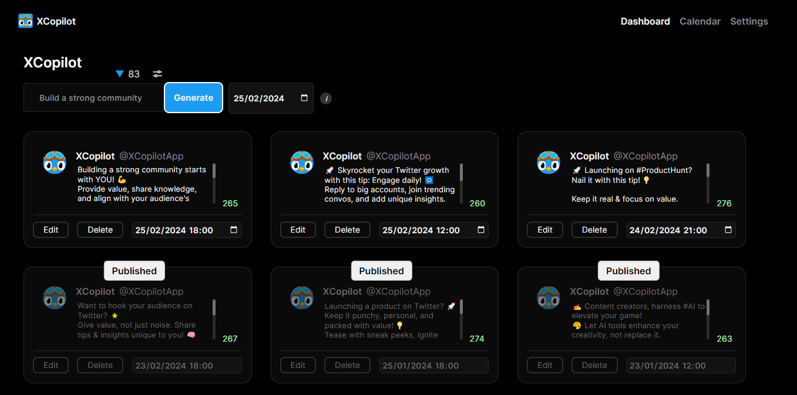Click scrollbar in 'Launching a product on Twitter' post

(462, 319)
